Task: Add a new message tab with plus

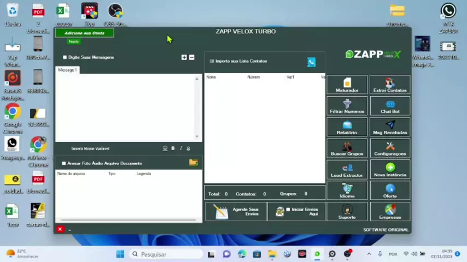Action: (x=184, y=57)
